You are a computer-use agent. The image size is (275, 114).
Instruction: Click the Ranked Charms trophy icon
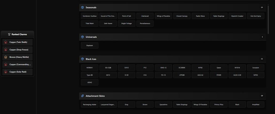(9, 34)
